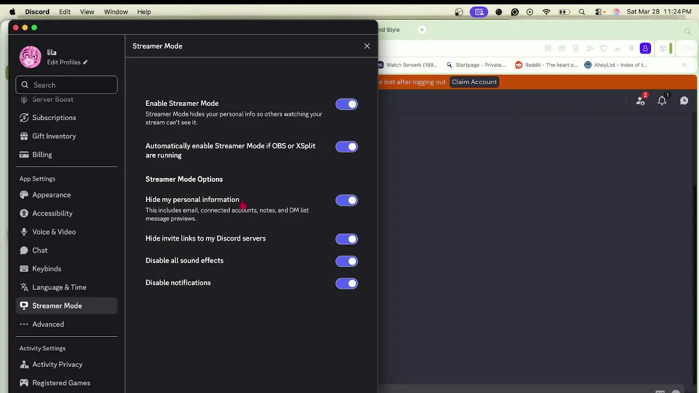The width and height of the screenshot is (699, 393).
Task: Toggle Hide invite links to Discord servers
Action: [x=347, y=239]
